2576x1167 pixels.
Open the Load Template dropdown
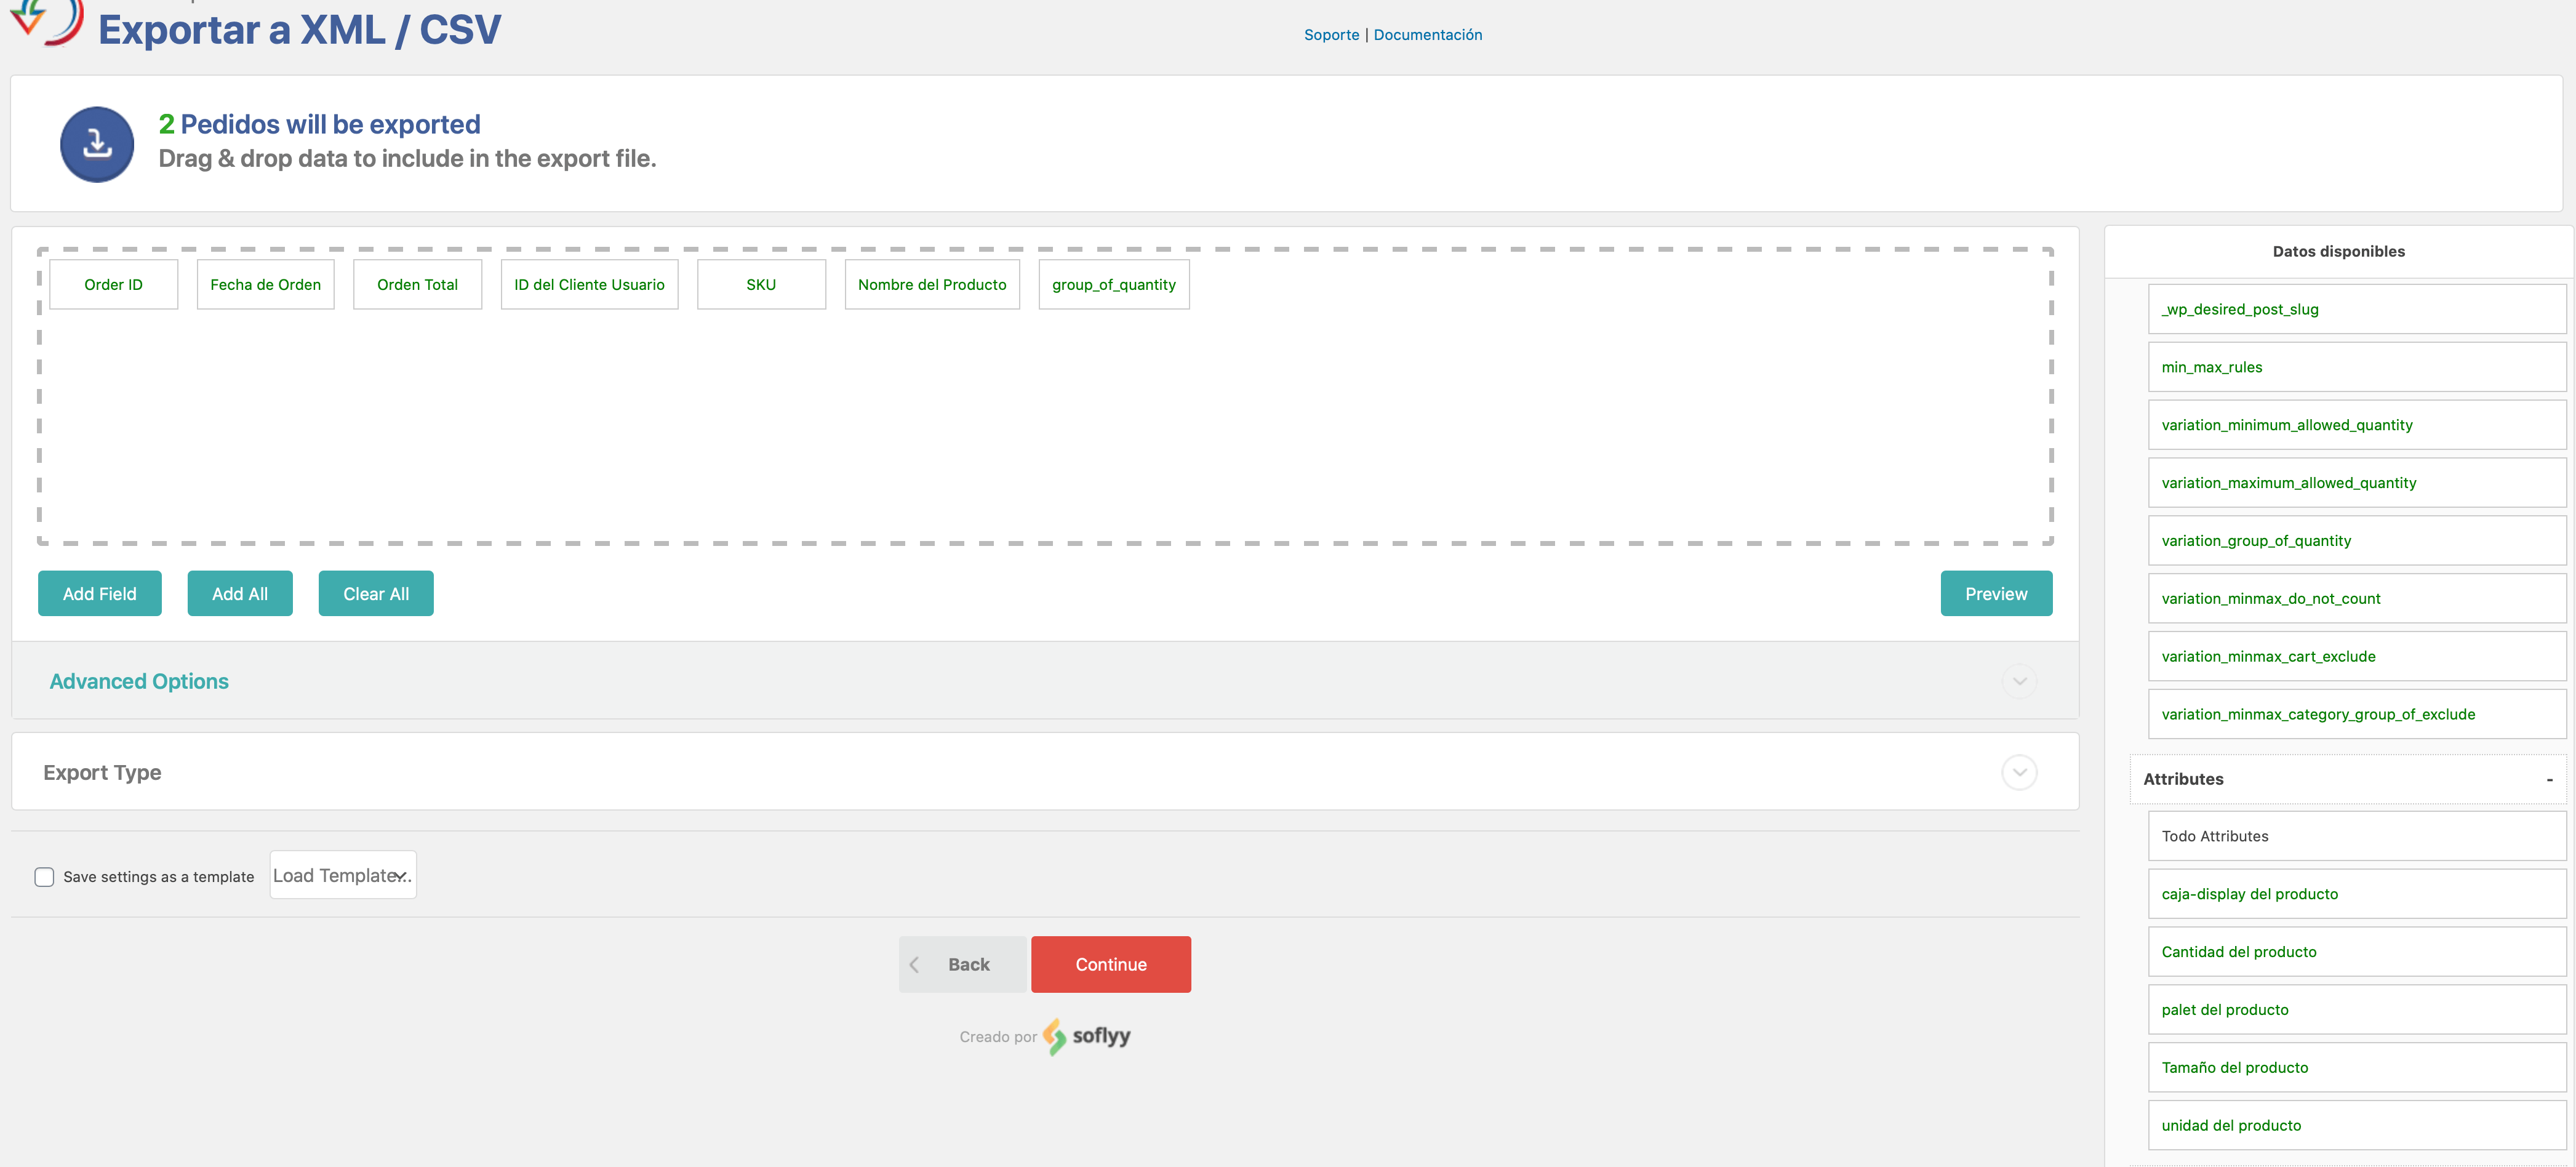343,875
